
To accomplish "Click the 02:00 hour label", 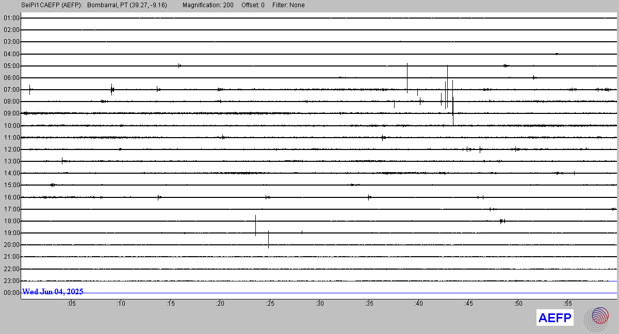I will tap(11, 30).
